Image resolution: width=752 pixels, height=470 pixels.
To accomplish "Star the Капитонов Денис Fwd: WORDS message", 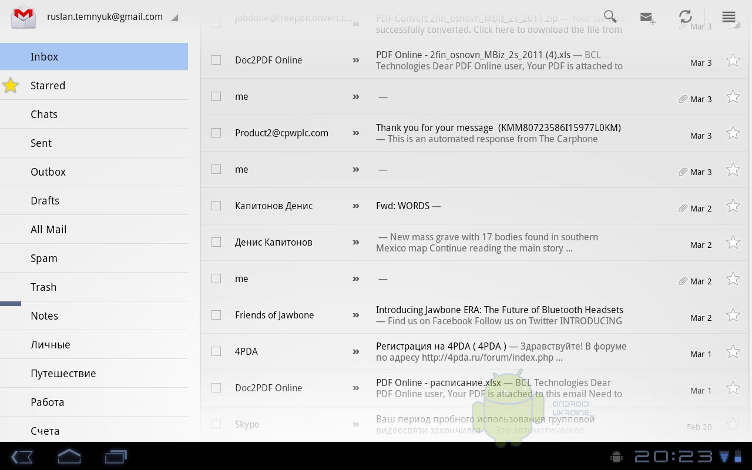I will click(733, 206).
